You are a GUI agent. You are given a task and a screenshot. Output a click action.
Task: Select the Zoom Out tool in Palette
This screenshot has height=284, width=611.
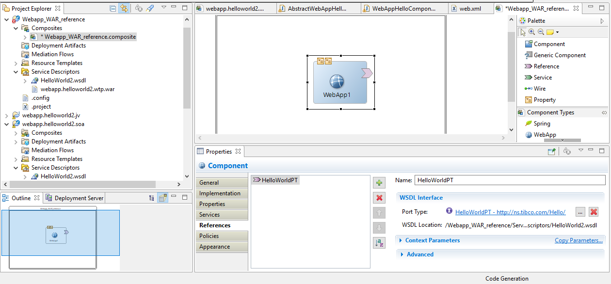[541, 32]
